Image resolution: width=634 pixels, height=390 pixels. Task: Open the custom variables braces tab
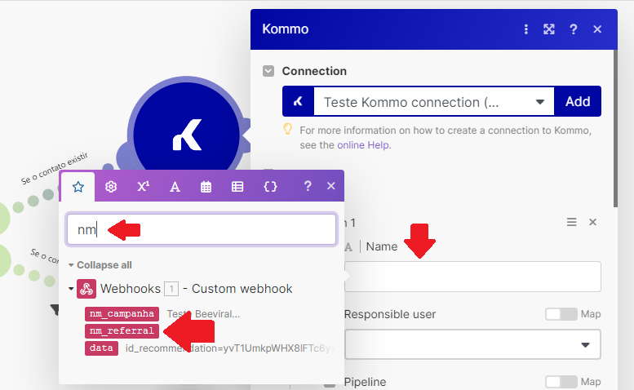pos(270,187)
